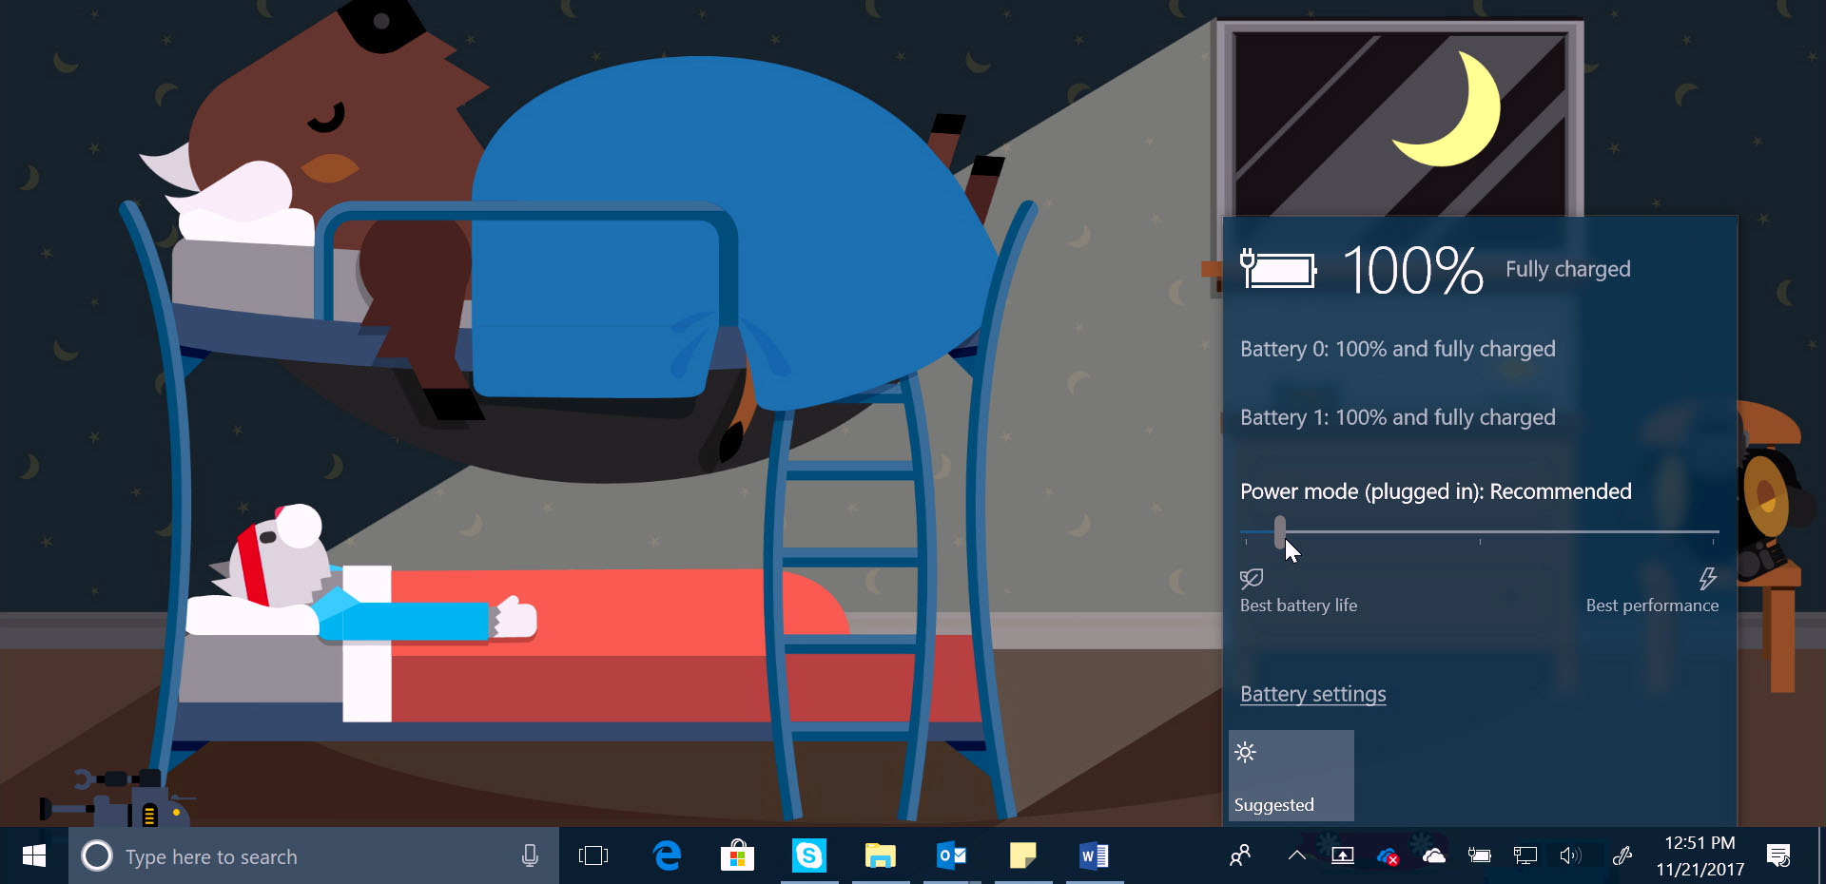
Task: Click the 'Fully charged' status text
Action: 1567,269
